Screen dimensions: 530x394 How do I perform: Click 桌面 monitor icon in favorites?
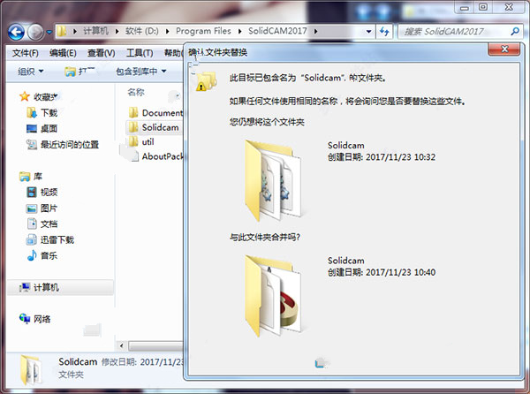coord(32,128)
